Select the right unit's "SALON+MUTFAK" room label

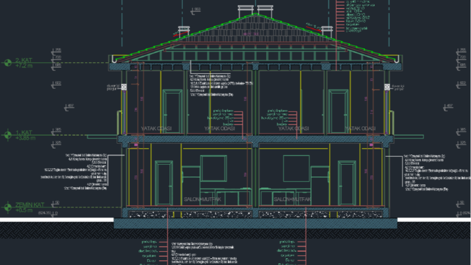292,199
